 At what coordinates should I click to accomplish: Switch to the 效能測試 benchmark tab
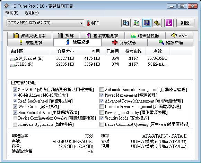click(30, 42)
